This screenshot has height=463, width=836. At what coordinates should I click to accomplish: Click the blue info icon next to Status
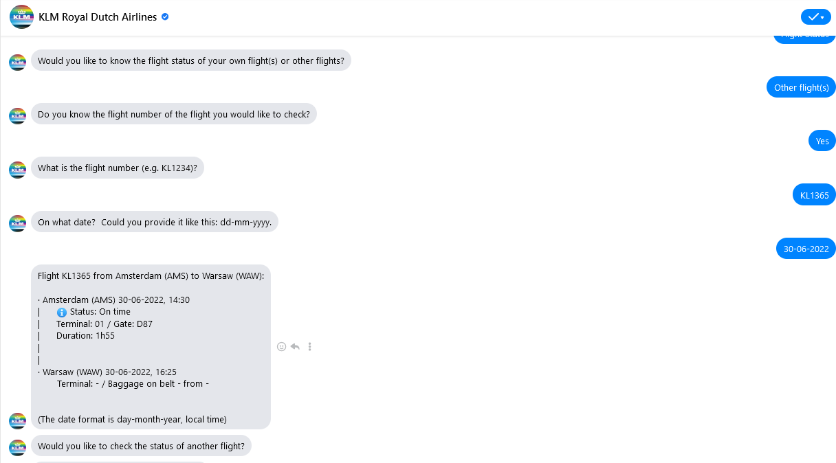pyautogui.click(x=62, y=312)
